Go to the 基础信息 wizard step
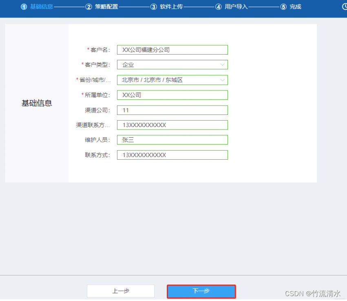This screenshot has height=301, width=347. tap(41, 7)
